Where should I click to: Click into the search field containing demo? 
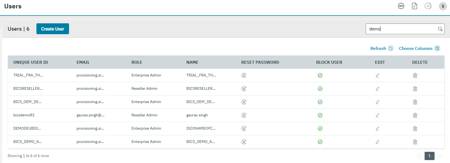pyautogui.click(x=401, y=29)
